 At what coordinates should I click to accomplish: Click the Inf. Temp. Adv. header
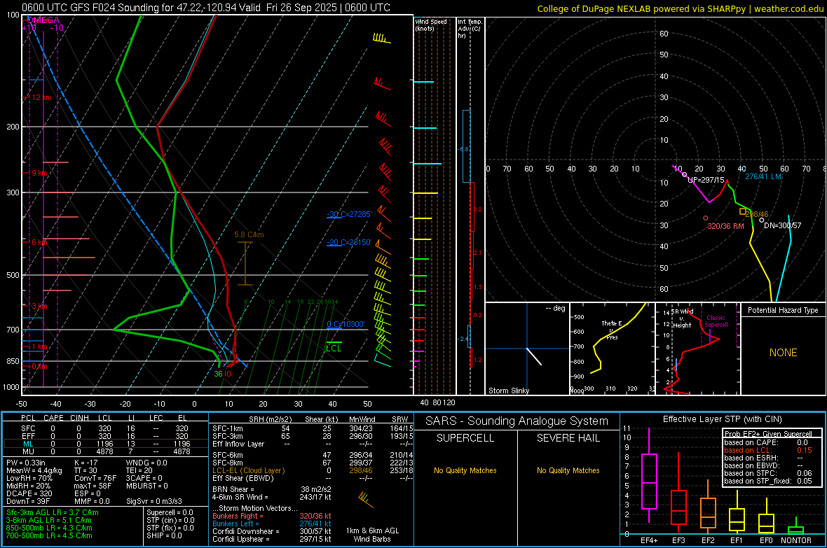pyautogui.click(x=470, y=29)
